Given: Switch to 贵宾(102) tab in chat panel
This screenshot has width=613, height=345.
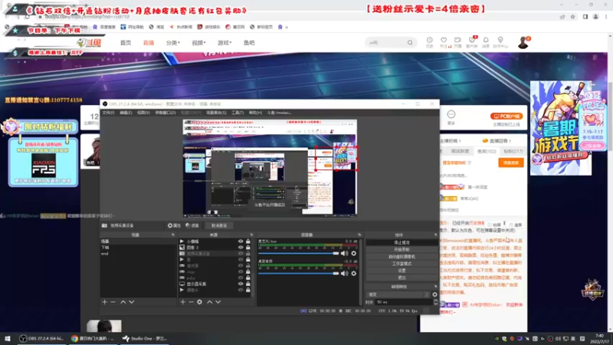Looking at the screenshot, I should (x=487, y=151).
